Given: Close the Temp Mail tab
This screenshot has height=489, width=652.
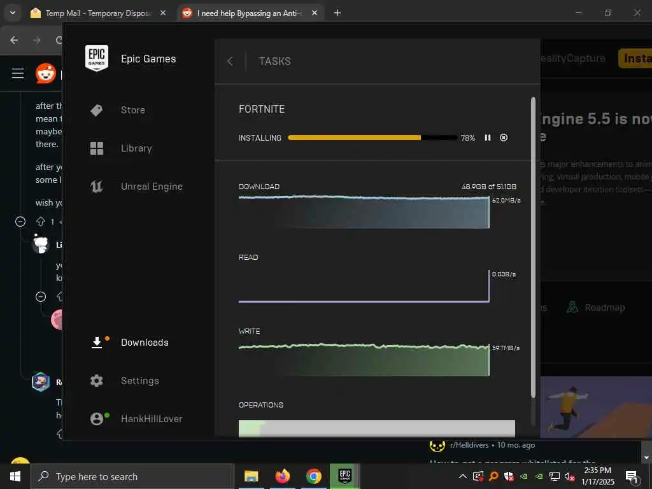Looking at the screenshot, I should click(x=163, y=13).
